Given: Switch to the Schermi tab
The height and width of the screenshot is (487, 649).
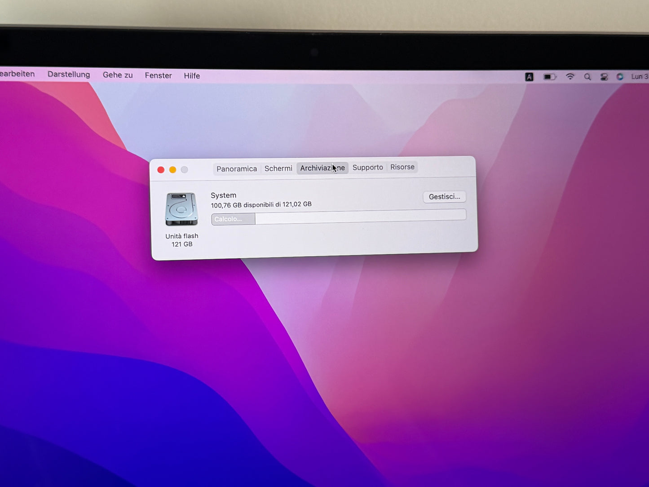Looking at the screenshot, I should (x=278, y=168).
